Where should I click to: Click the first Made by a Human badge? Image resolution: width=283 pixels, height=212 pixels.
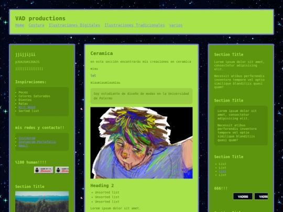[x=43, y=170]
